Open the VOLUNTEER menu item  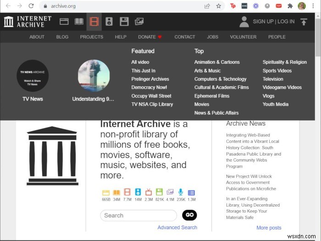click(x=243, y=37)
